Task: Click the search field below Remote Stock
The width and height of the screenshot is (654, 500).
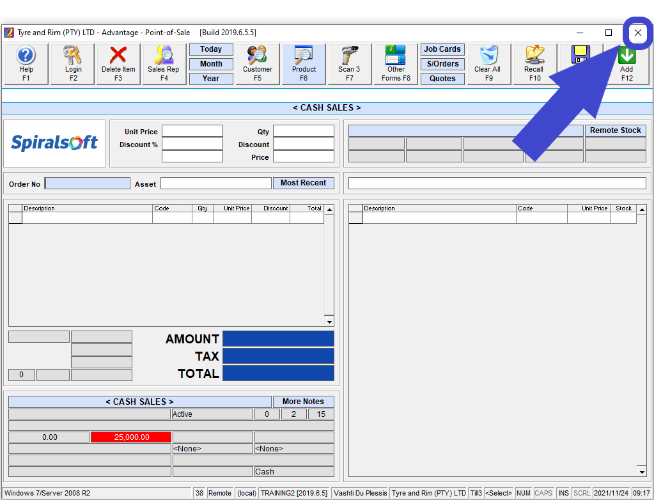Action: pos(497,183)
